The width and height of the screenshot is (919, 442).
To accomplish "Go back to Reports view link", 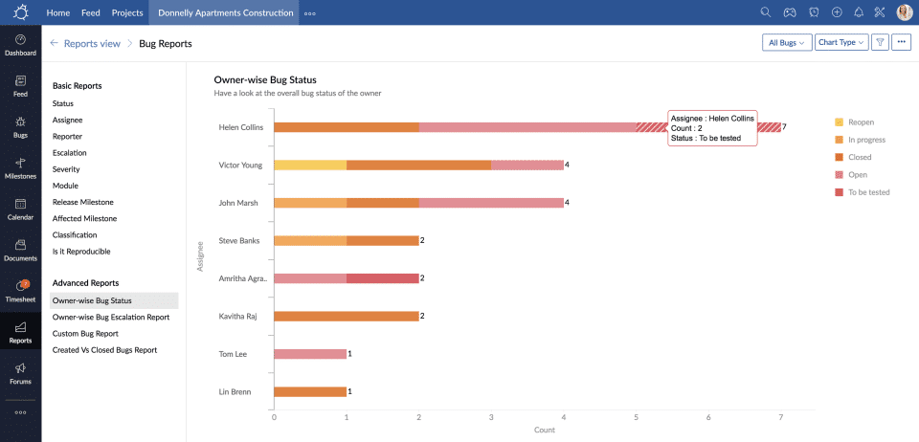I will tap(91, 43).
